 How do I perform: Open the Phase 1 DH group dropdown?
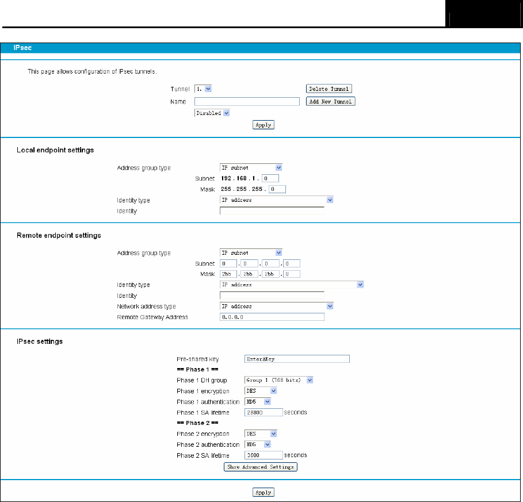(279, 380)
